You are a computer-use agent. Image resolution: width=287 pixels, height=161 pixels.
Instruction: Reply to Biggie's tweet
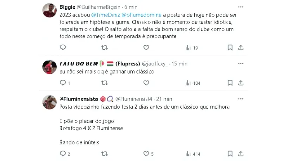click(x=63, y=48)
